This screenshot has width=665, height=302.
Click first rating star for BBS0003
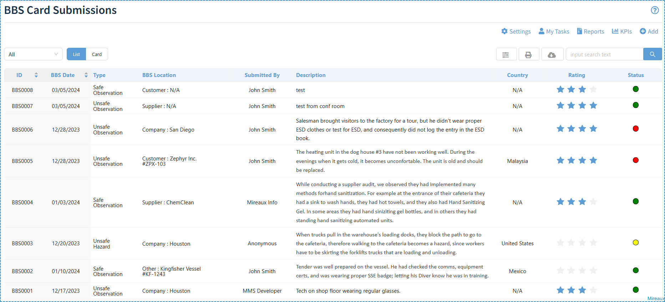[560, 242]
